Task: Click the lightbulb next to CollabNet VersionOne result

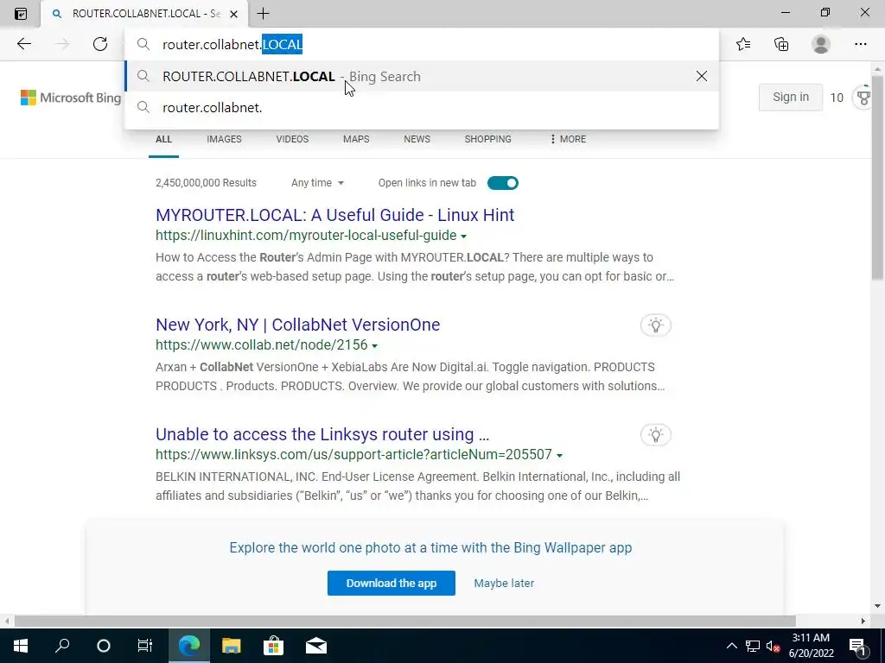Action: [655, 325]
